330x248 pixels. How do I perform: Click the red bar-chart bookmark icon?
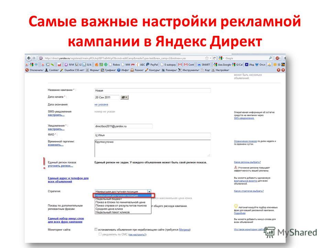click(x=59, y=64)
